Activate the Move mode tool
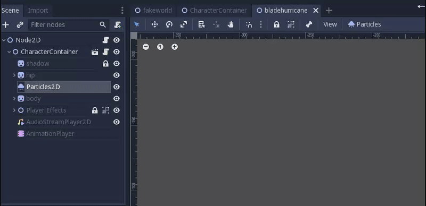426x206 pixels. 155,24
